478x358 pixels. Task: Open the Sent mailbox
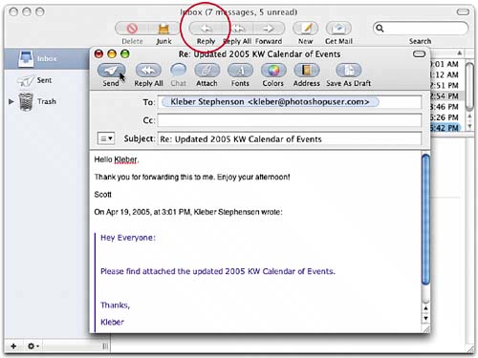click(44, 80)
